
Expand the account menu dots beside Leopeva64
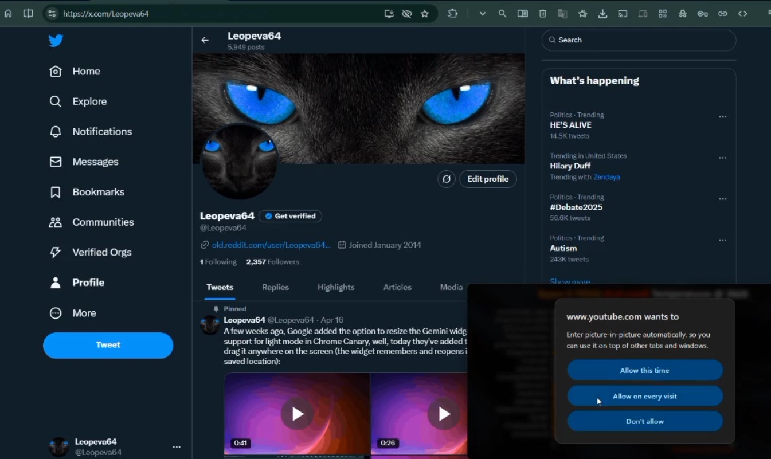[177, 447]
